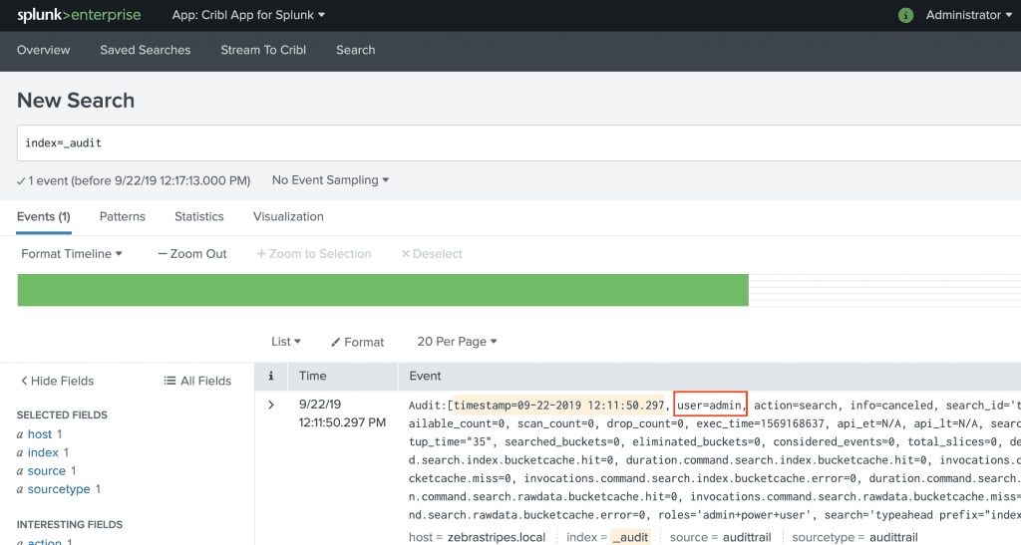
Task: Open the All Fields list
Action: coord(197,381)
